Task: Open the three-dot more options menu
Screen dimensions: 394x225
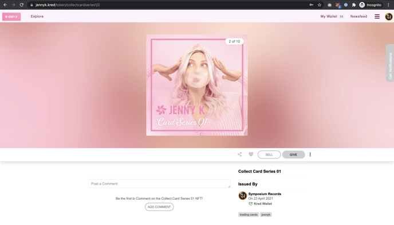Action: tap(310, 154)
